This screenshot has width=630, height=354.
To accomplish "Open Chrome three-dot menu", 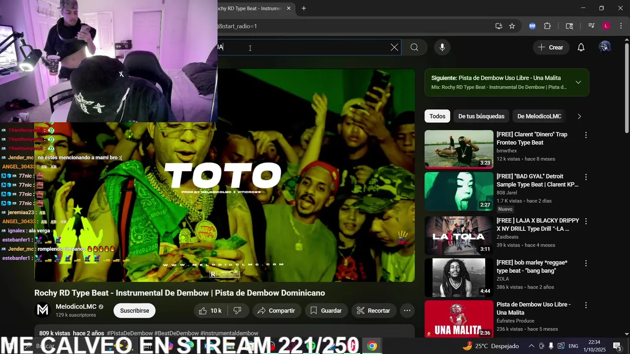I will [621, 26].
